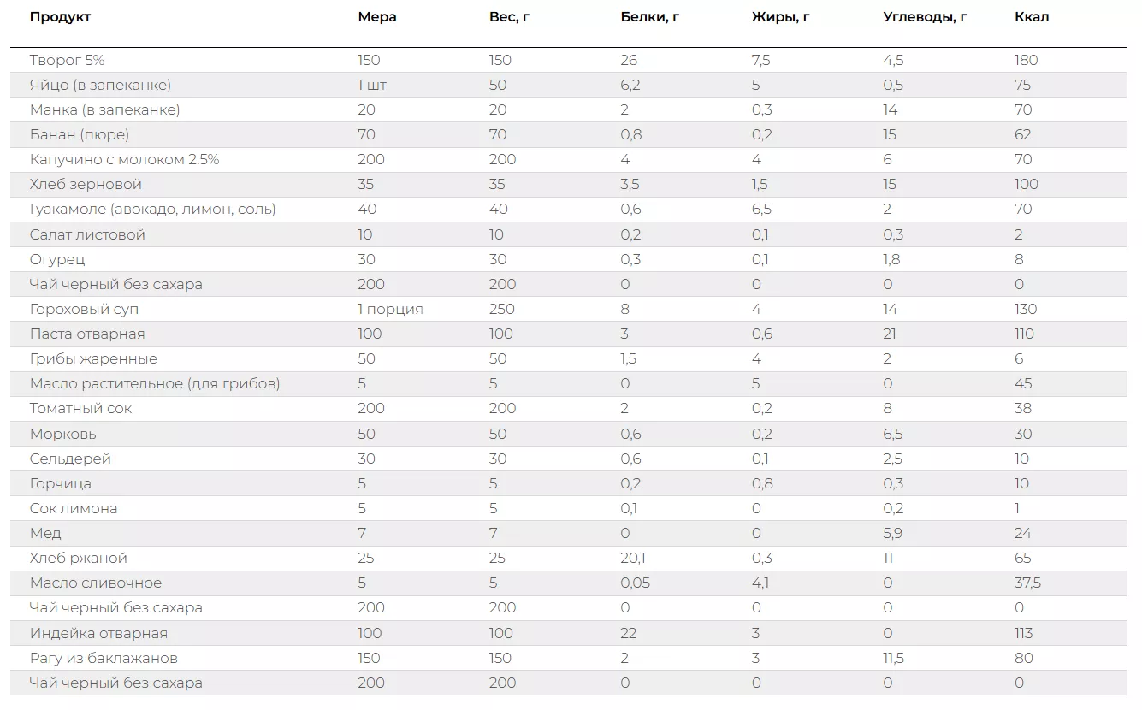Select the 'Индейка отварная' product cell

(98, 633)
